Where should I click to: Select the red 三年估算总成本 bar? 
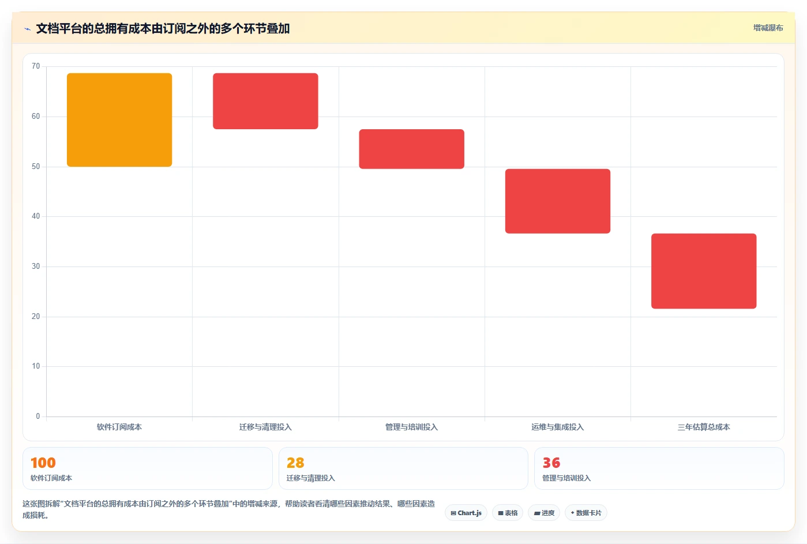(x=704, y=271)
